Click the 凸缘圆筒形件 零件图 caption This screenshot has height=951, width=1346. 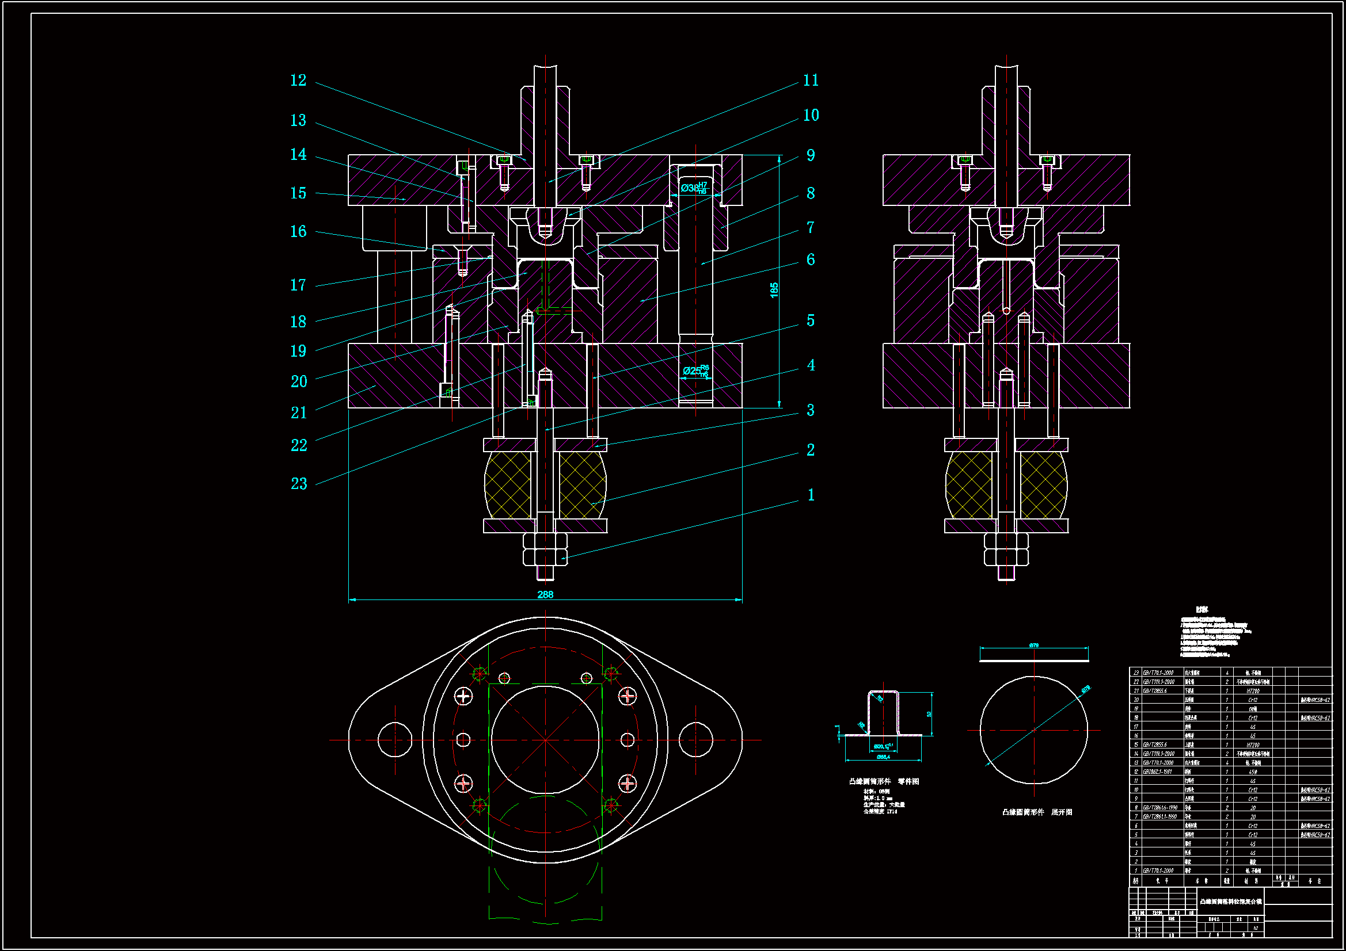tap(884, 782)
